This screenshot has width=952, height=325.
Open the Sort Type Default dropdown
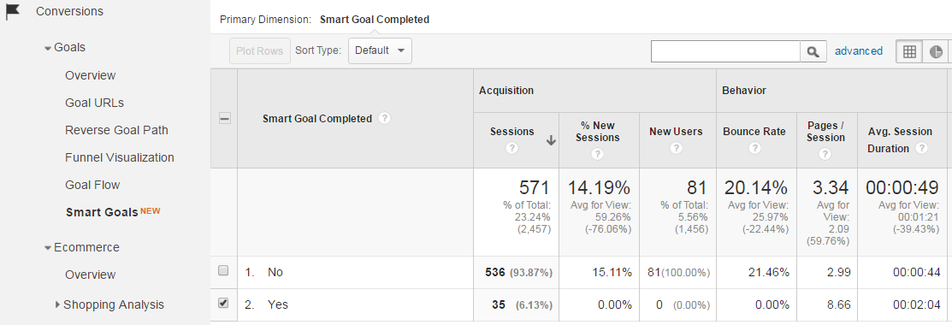coord(380,51)
